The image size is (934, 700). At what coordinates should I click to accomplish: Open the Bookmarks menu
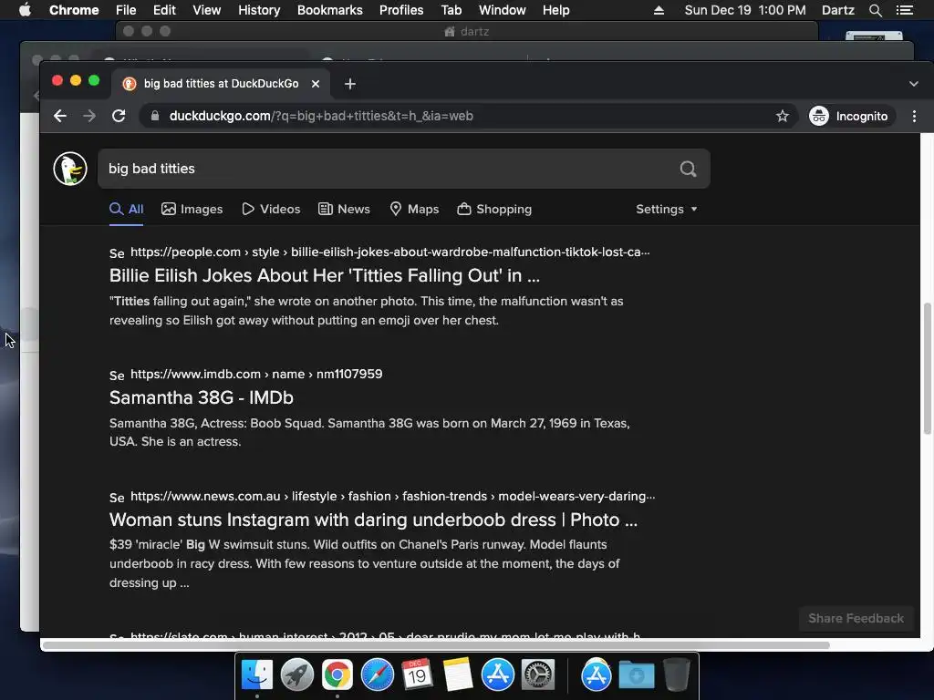[330, 10]
